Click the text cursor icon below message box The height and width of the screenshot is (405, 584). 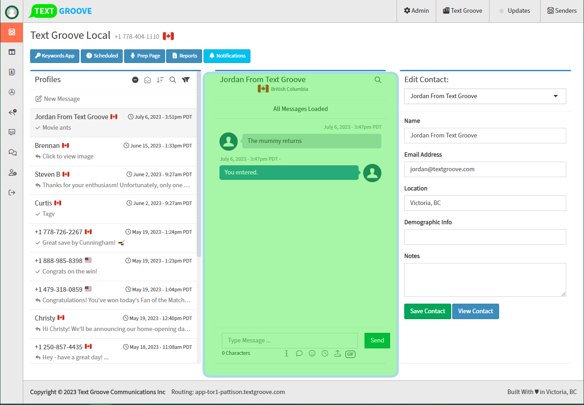tap(287, 353)
